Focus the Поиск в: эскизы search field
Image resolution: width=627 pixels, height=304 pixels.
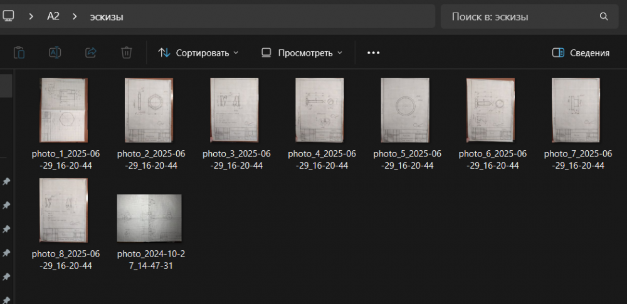tap(530, 16)
